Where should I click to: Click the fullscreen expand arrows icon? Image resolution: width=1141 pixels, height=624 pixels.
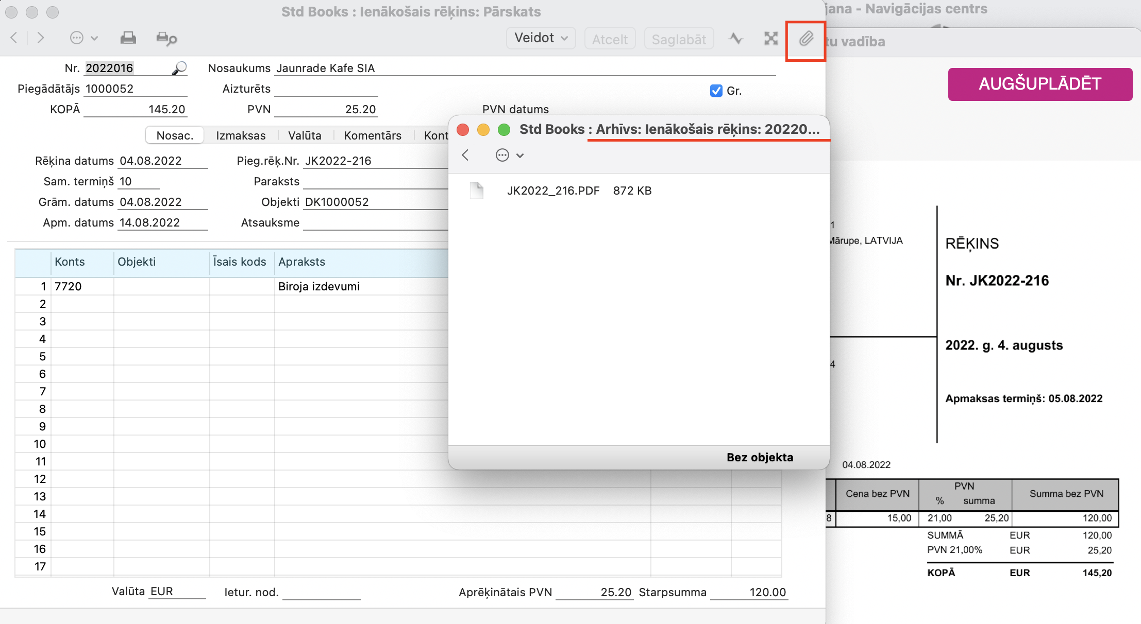(x=771, y=39)
